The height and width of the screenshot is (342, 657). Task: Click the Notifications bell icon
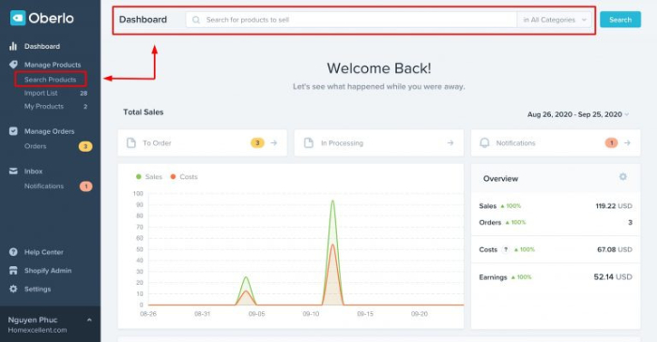click(484, 143)
